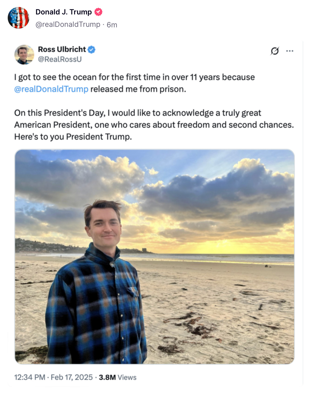Click the Ross Ulbricht display name
This screenshot has width=310, height=394.
(x=62, y=49)
